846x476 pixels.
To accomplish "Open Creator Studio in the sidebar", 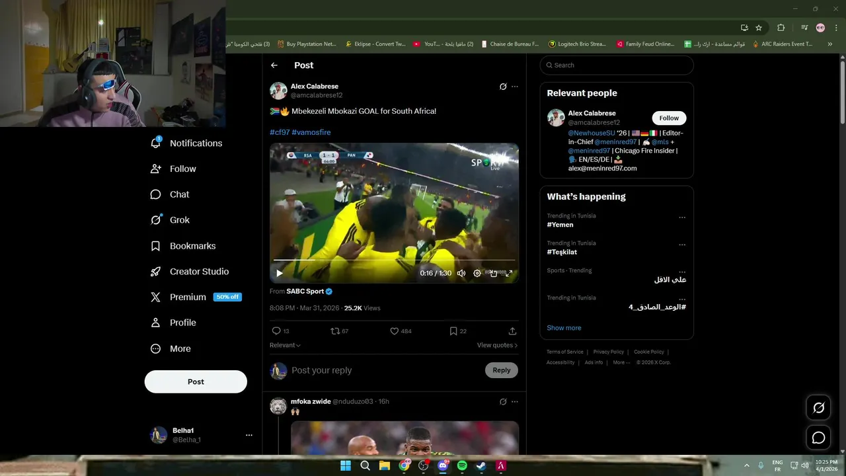I will pos(190,272).
